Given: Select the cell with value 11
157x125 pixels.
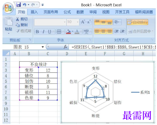Looking at the screenshot, I should click(x=48, y=92).
